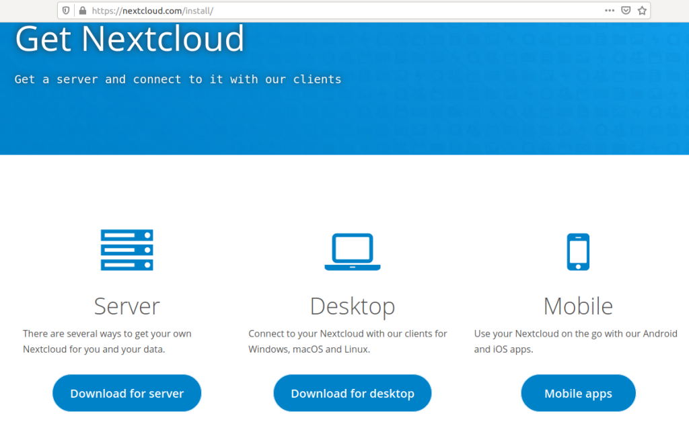This screenshot has height=430, width=689.
Task: Bookmark this page with the star icon
Action: tap(642, 11)
